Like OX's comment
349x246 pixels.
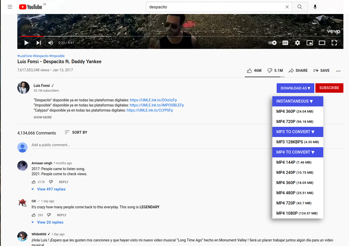tap(34, 215)
